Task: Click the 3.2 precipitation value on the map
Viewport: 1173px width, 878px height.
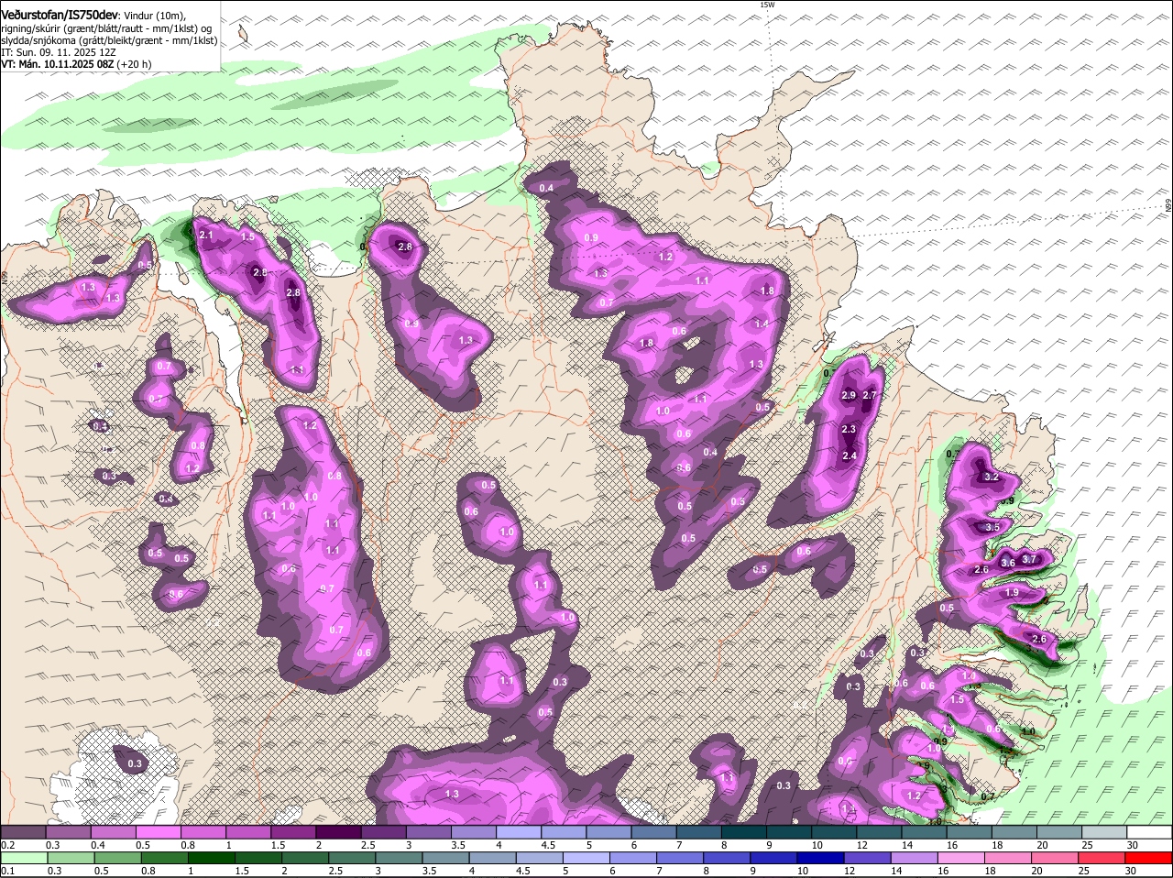Action: click(x=991, y=477)
